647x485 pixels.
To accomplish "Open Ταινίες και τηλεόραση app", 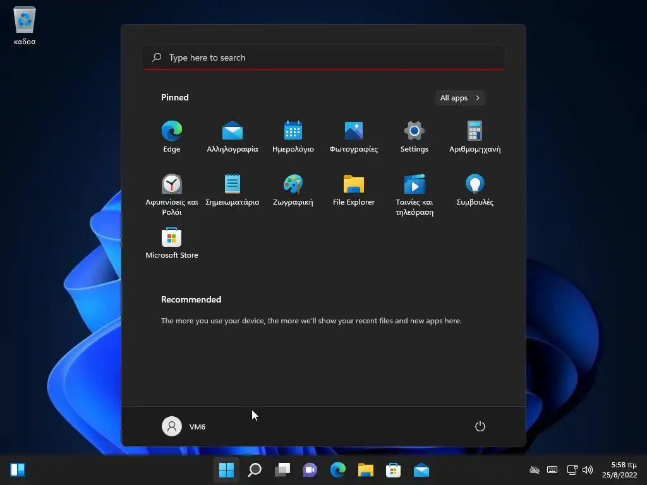I will point(414,195).
